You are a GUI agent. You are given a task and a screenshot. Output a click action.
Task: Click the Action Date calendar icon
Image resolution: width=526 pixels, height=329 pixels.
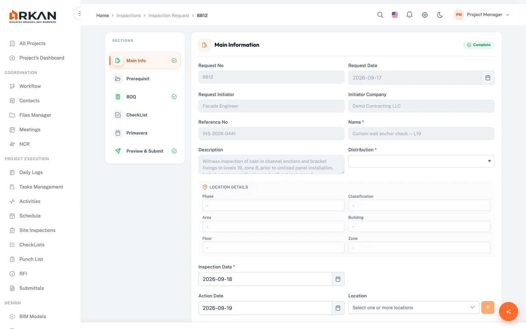[338, 308]
